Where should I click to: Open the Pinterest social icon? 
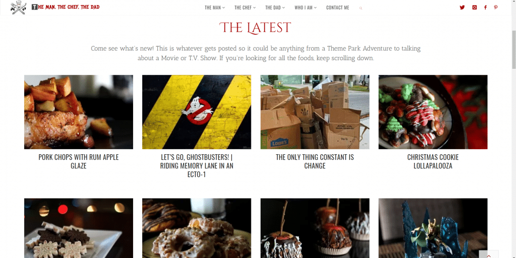click(496, 8)
